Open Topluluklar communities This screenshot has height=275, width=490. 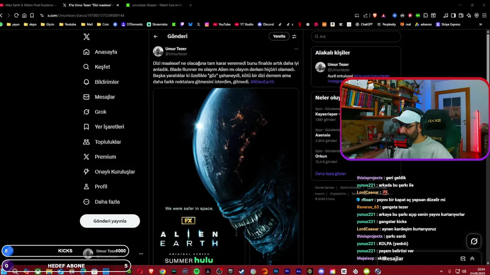pos(102,142)
